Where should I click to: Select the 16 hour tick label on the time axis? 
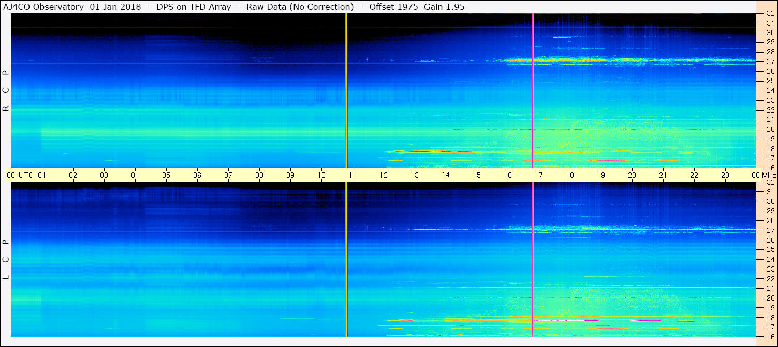tap(508, 175)
